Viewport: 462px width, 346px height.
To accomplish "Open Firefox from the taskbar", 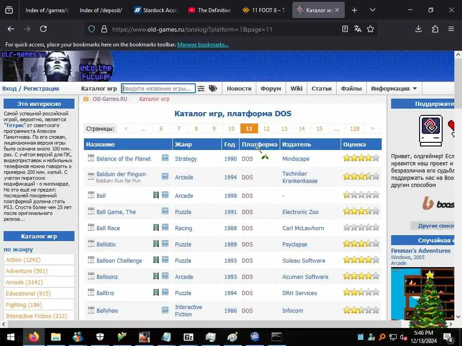I will [33, 337].
